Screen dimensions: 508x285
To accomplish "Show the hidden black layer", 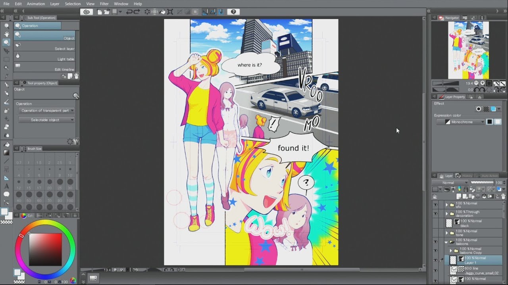I will (x=435, y=223).
